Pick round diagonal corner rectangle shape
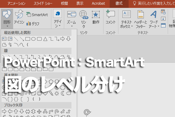The image size is (175, 117). [x=51, y=69]
